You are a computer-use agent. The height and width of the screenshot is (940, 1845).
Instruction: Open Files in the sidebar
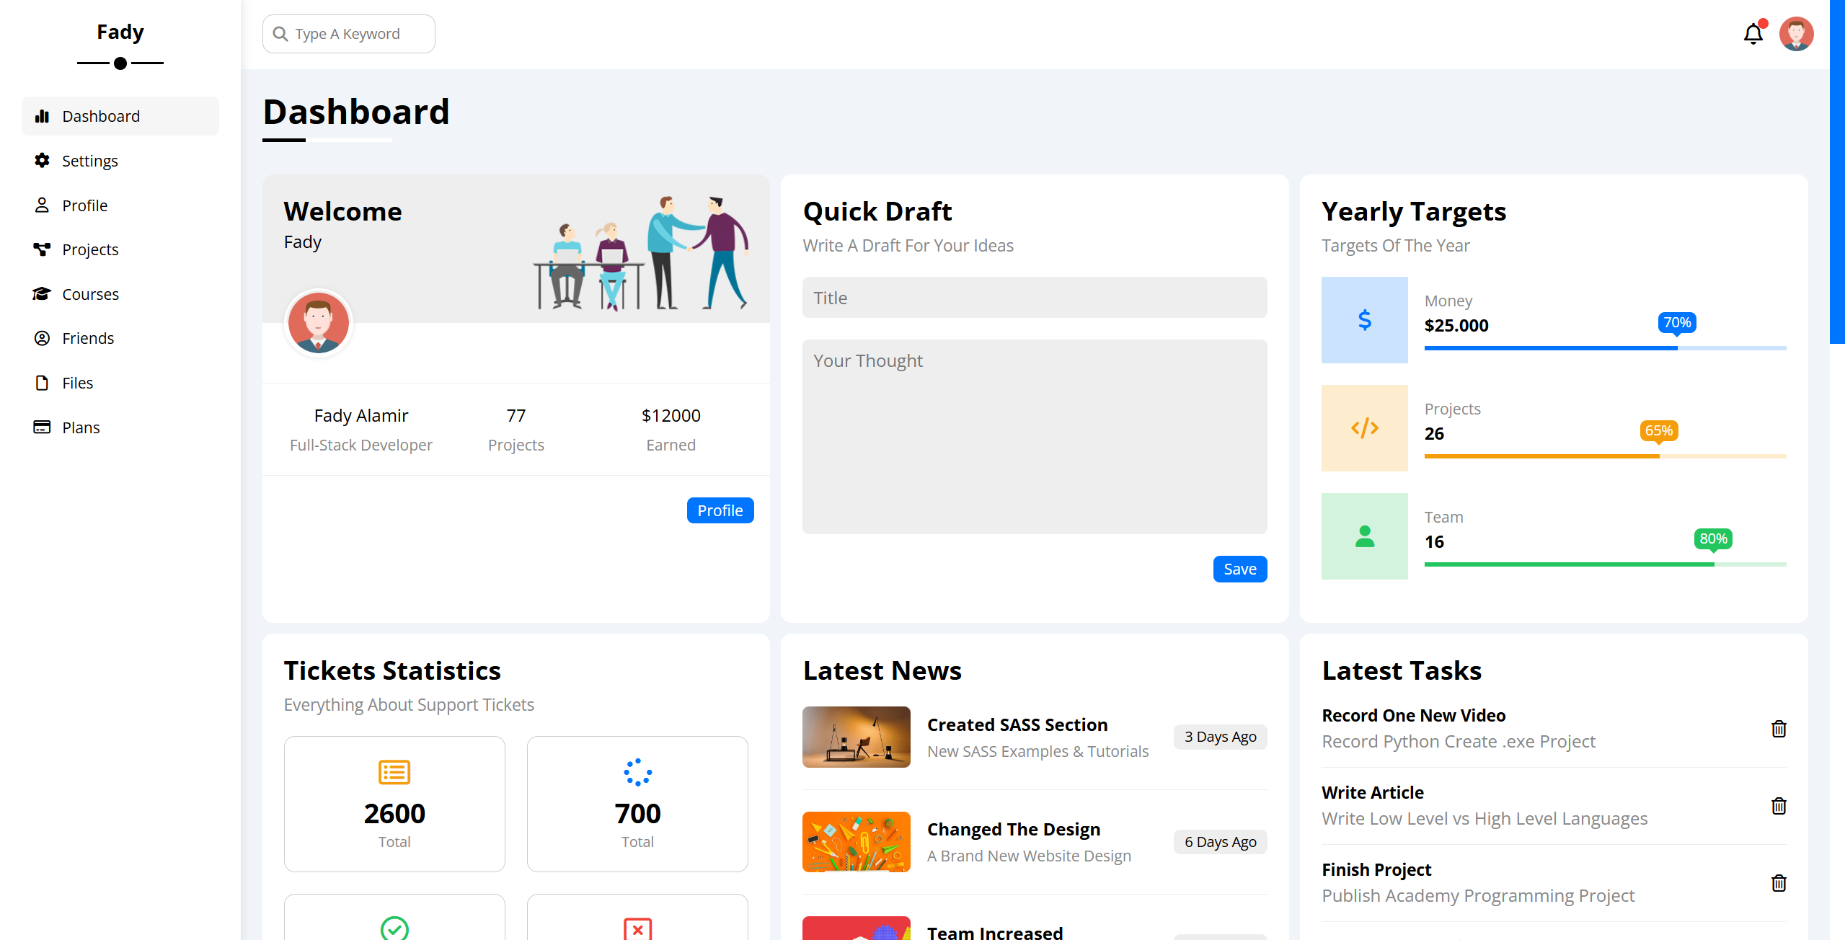point(120,383)
